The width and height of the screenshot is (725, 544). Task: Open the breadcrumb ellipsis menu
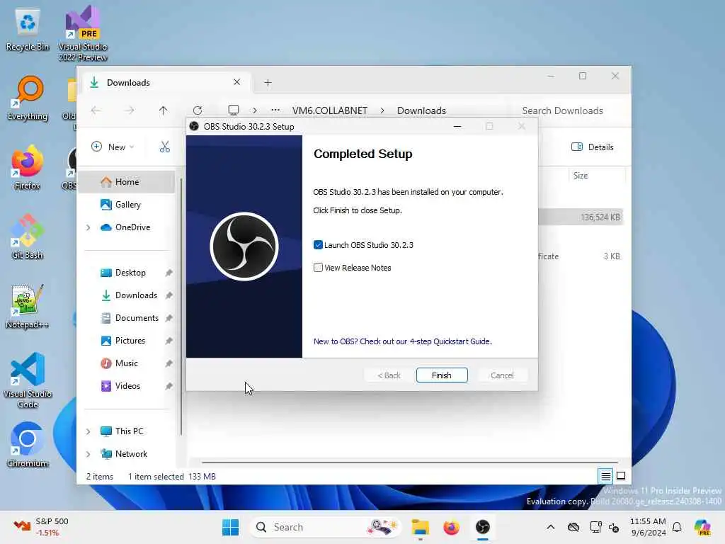(275, 110)
